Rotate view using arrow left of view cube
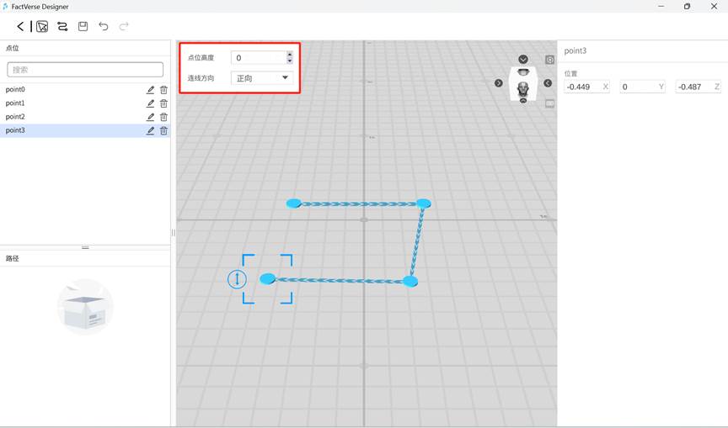Image resolution: width=728 pixels, height=428 pixels. [x=499, y=83]
